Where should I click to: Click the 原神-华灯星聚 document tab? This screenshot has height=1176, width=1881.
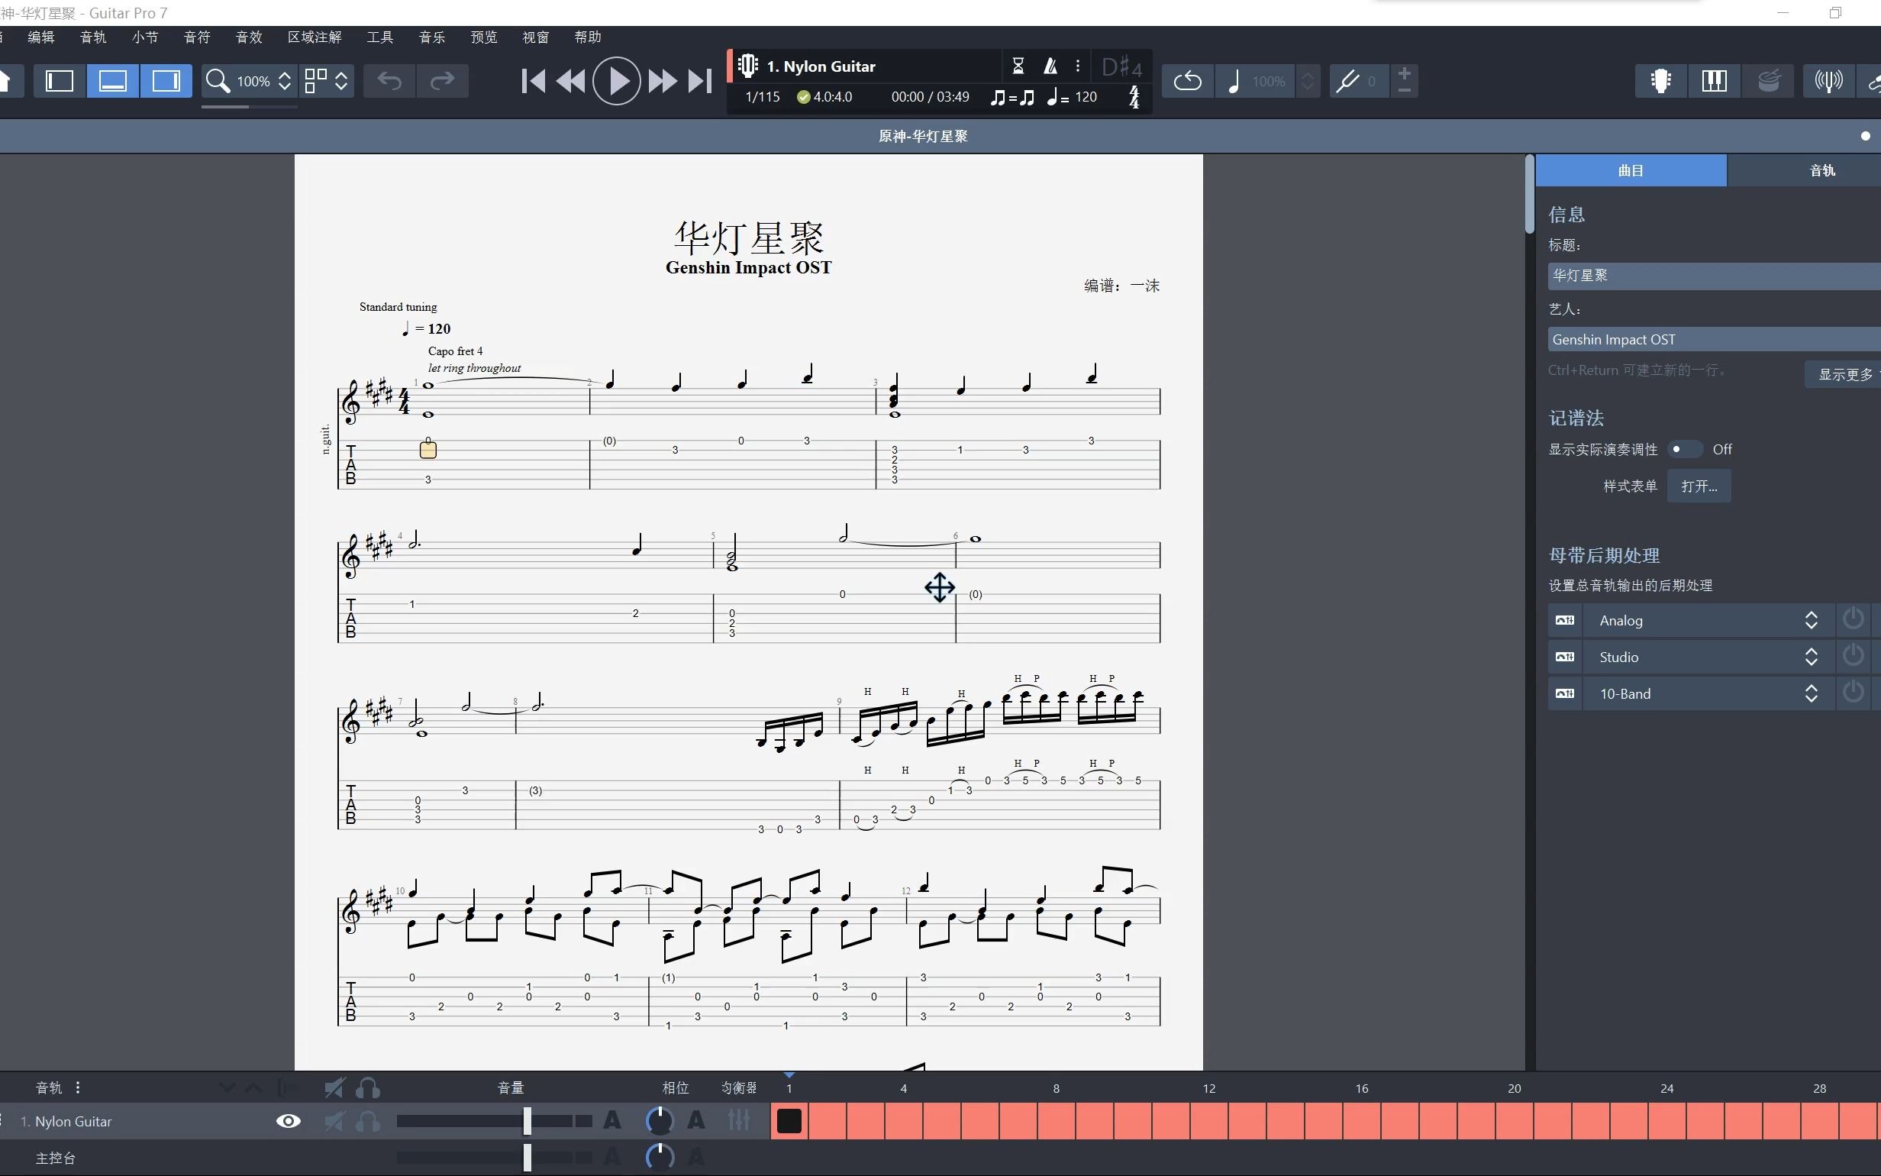click(x=923, y=136)
